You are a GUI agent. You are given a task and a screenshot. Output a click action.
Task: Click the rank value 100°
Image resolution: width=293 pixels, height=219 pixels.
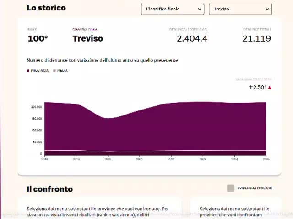click(38, 38)
